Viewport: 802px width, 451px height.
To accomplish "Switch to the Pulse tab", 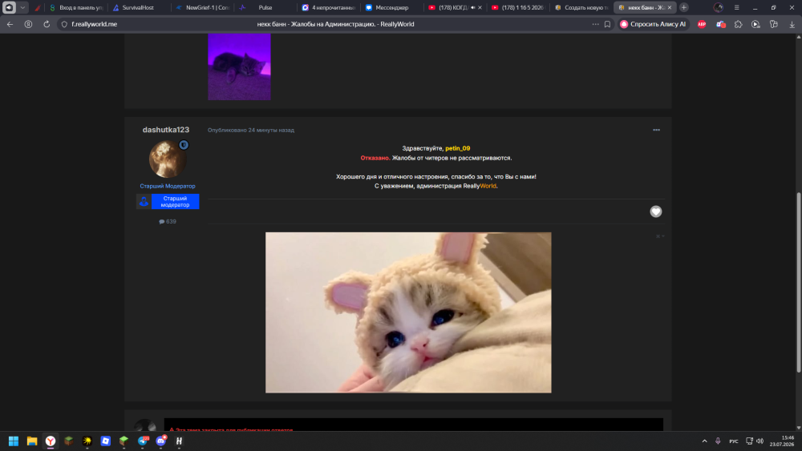I will (265, 8).
